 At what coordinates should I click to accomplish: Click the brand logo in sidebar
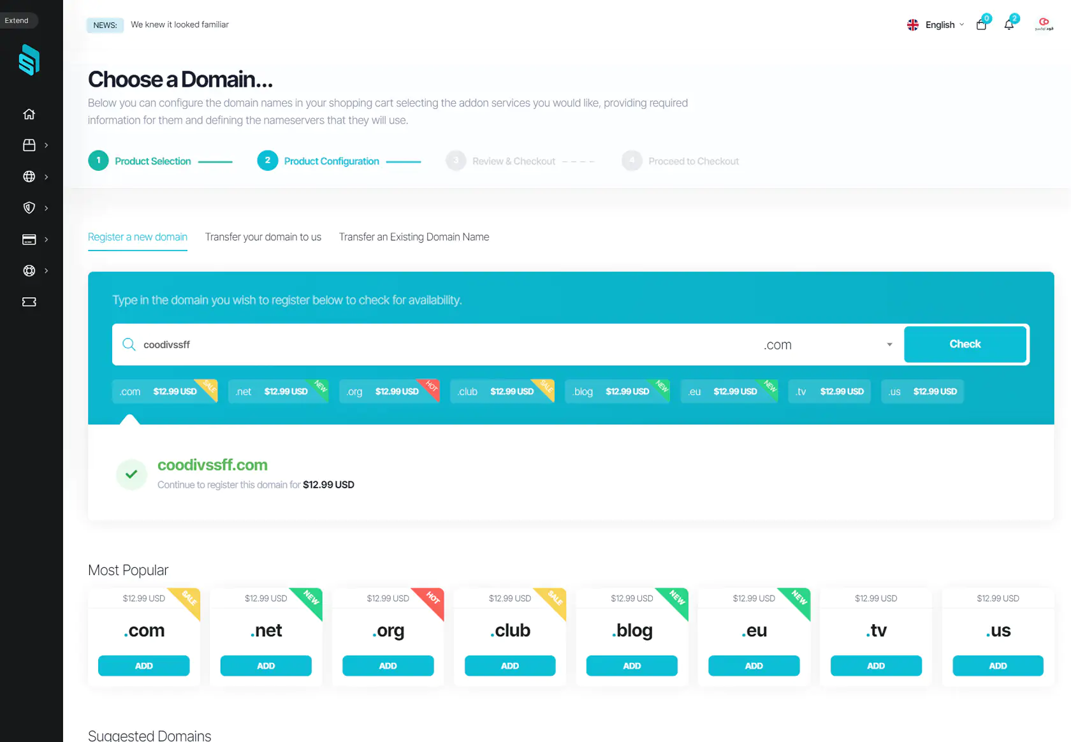(x=29, y=60)
